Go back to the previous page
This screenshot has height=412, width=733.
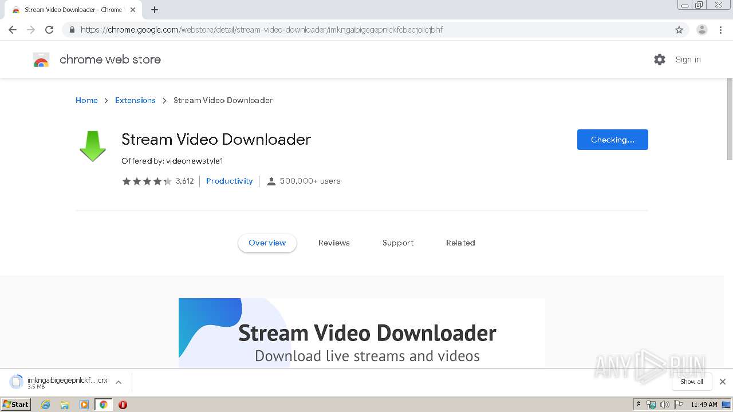click(13, 30)
